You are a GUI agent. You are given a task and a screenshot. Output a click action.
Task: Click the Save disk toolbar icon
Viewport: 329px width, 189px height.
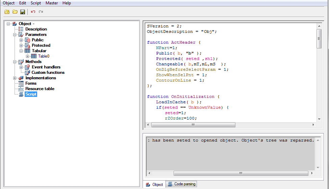click(x=23, y=12)
